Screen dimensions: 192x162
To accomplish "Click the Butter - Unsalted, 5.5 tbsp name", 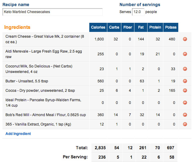I will 27,81.
